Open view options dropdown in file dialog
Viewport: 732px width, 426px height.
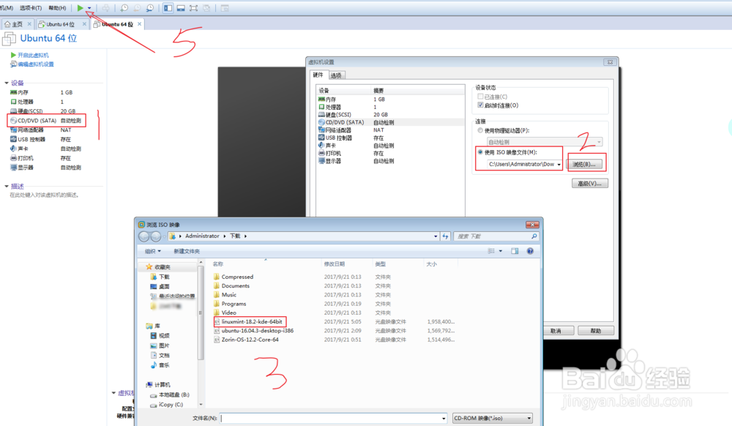point(501,251)
